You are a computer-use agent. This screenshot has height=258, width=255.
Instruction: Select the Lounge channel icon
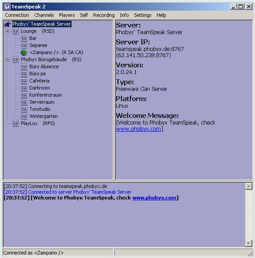(16, 31)
